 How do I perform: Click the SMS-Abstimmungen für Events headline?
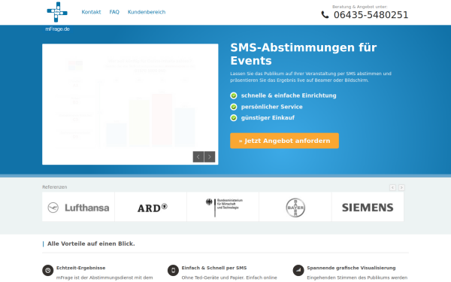[x=304, y=54]
